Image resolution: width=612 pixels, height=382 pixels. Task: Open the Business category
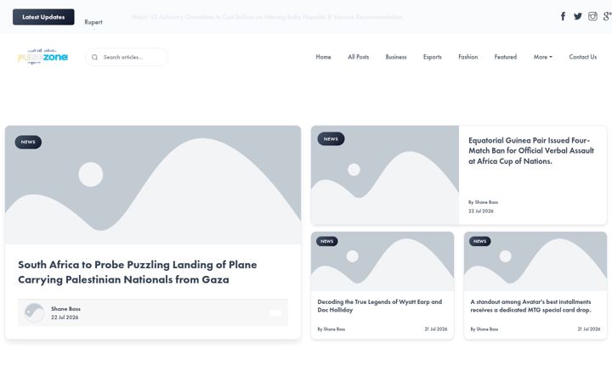pyautogui.click(x=396, y=57)
